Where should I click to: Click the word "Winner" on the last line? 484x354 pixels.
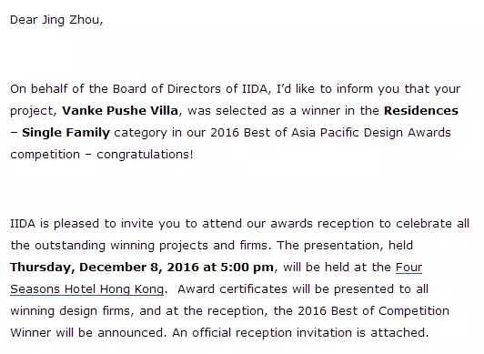30,333
